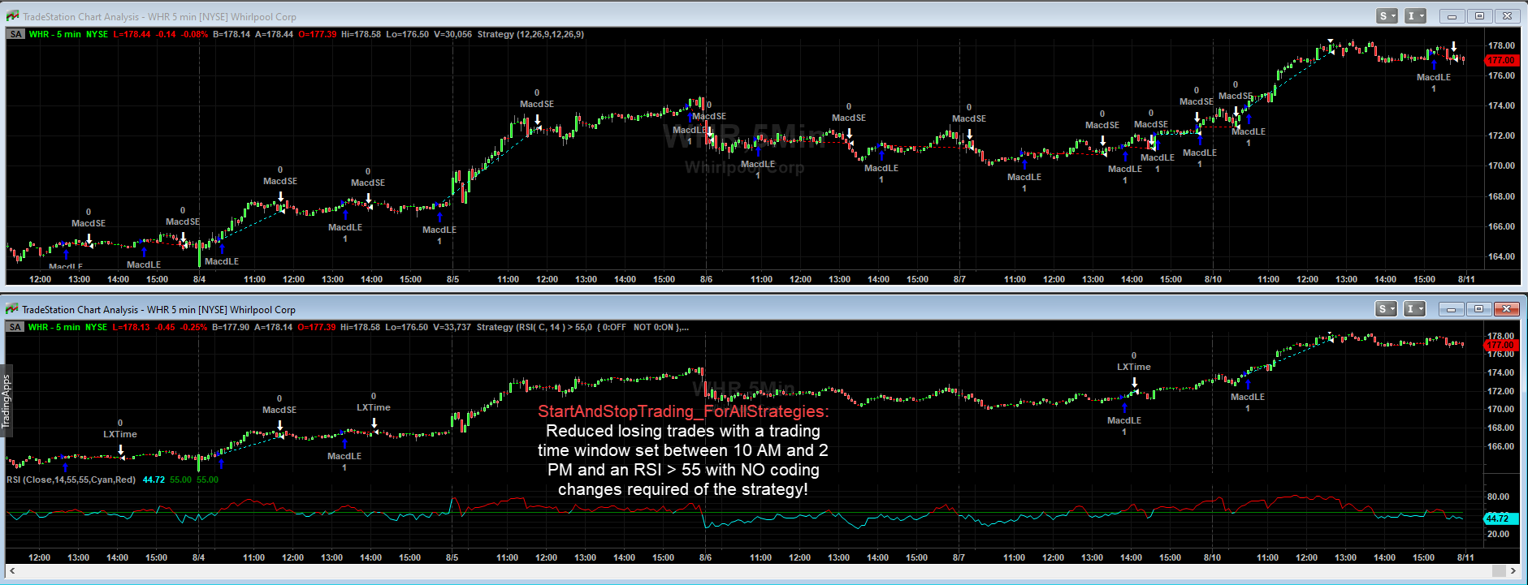
Task: Click scrollbar left arrow under RSI chart
Action: 12,571
